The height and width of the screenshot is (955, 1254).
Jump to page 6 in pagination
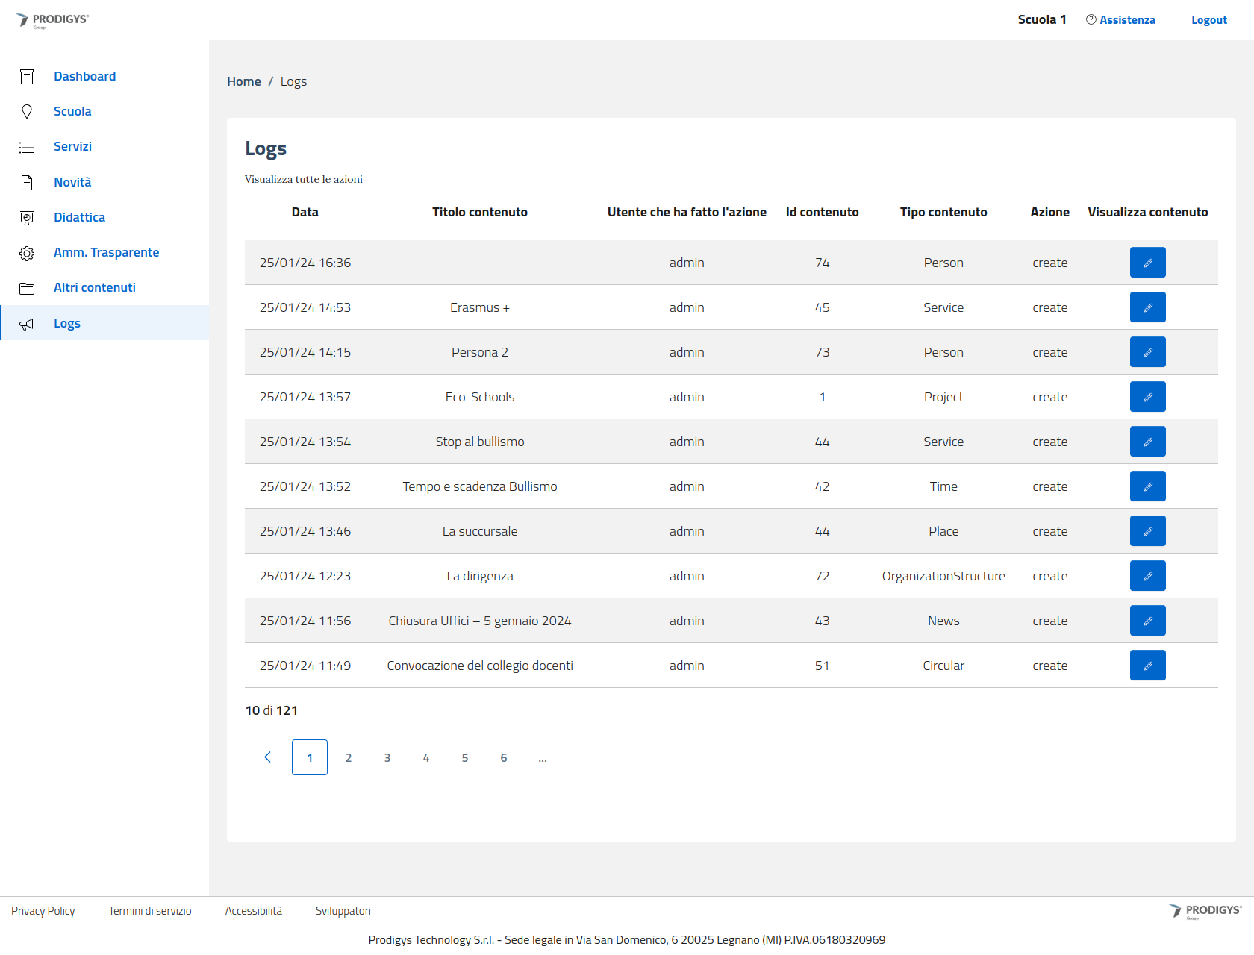[504, 757]
